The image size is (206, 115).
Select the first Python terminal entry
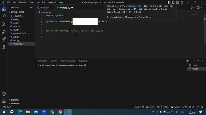point(196,65)
